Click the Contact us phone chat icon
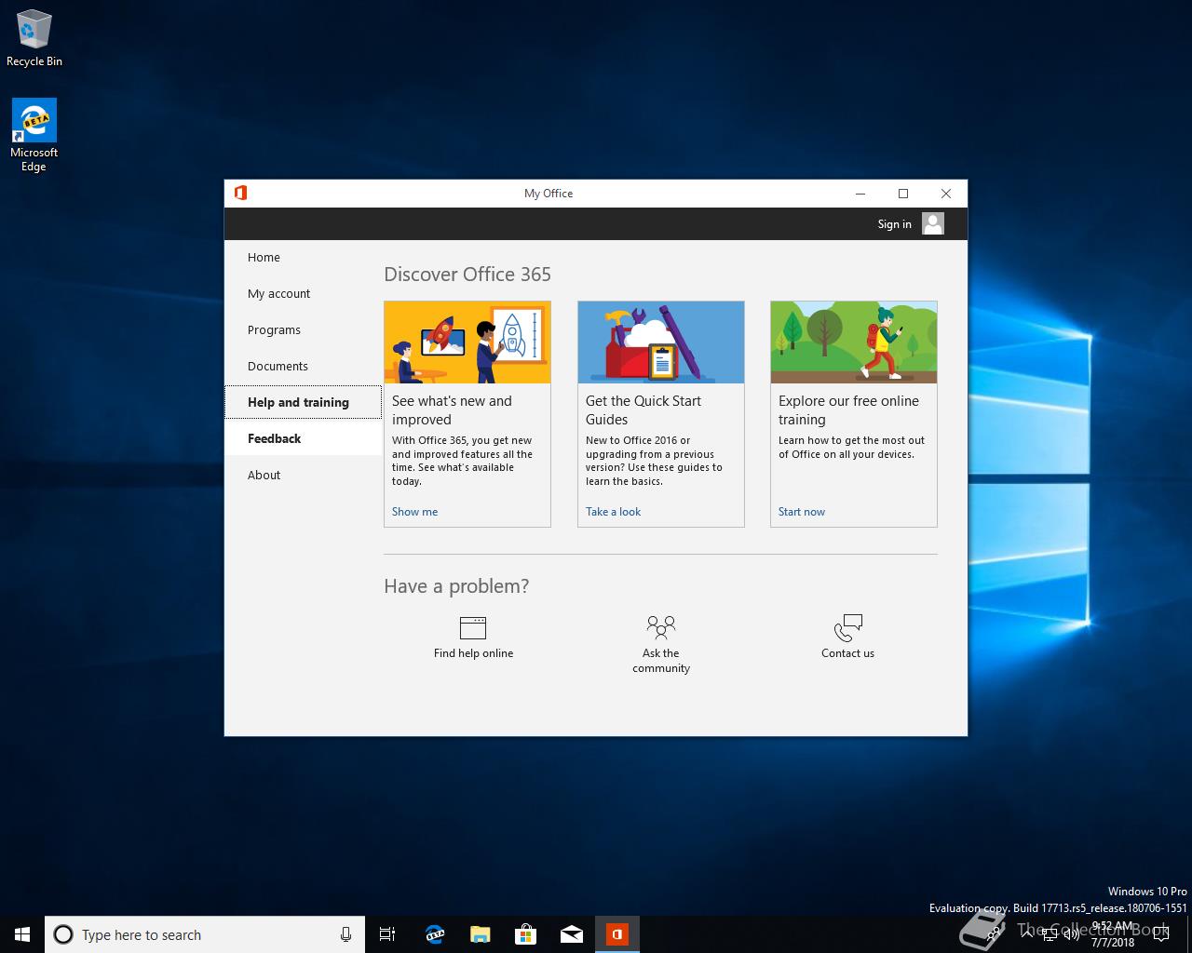Viewport: 1192px width, 953px height. [848, 627]
